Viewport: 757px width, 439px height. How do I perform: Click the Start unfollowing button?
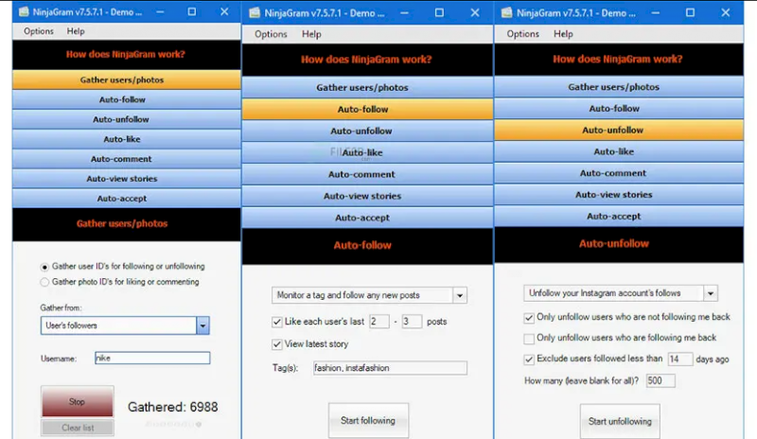(x=620, y=422)
